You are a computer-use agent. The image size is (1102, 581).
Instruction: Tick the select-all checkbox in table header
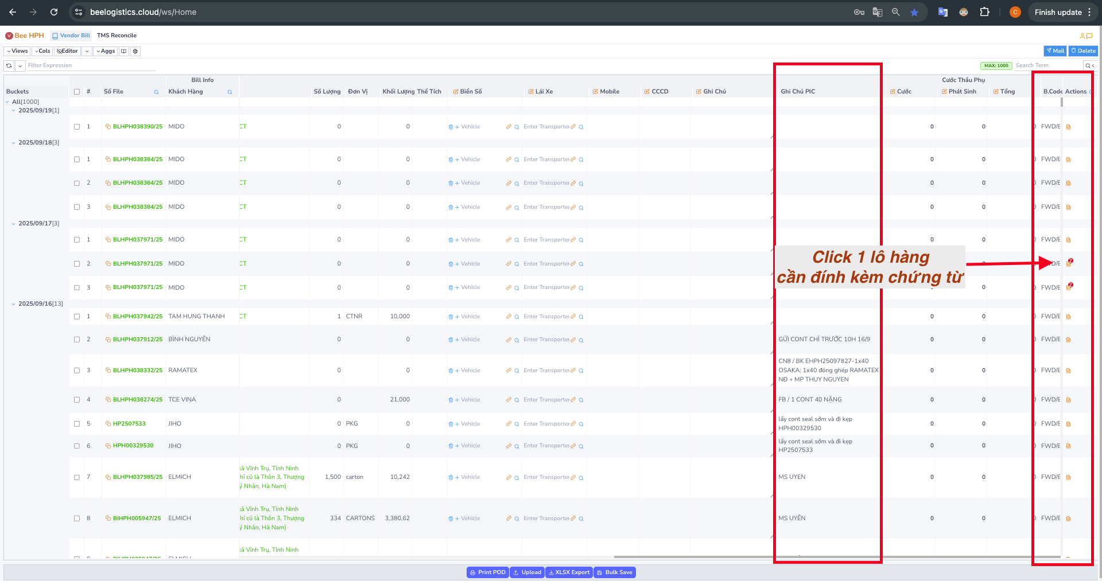77,92
